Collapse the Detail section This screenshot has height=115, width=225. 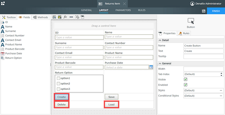coord(160,40)
